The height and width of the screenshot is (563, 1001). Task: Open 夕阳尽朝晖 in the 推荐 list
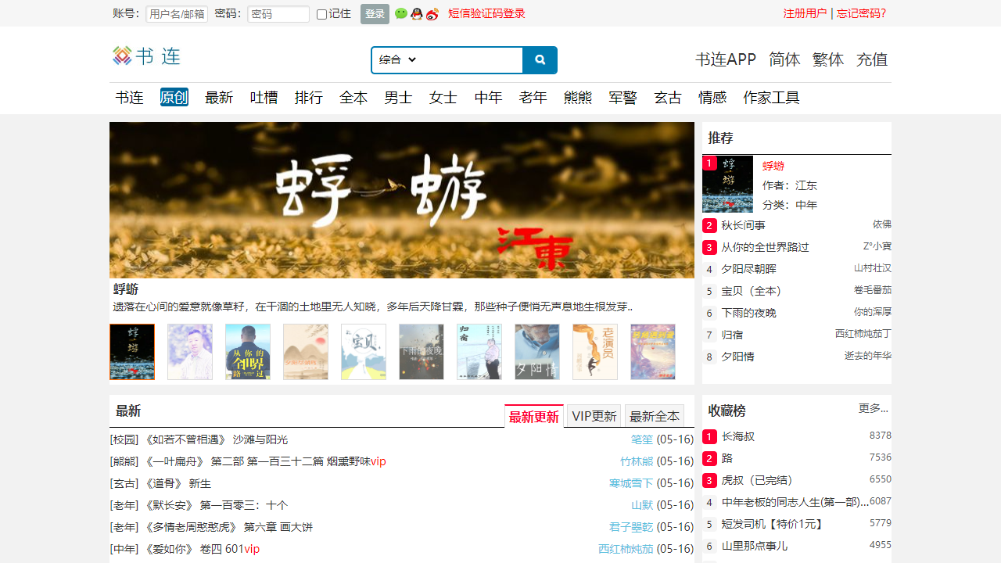click(x=748, y=269)
